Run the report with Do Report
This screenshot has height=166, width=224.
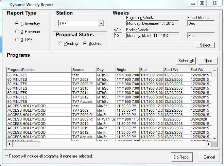pyautogui.click(x=182, y=157)
